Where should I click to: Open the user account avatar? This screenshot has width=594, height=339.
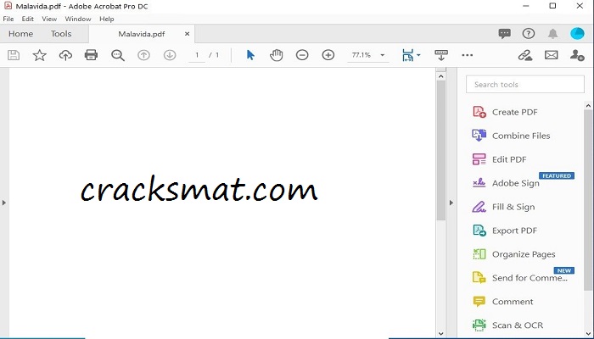(577, 34)
